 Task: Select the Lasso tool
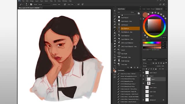[x=115, y=16]
